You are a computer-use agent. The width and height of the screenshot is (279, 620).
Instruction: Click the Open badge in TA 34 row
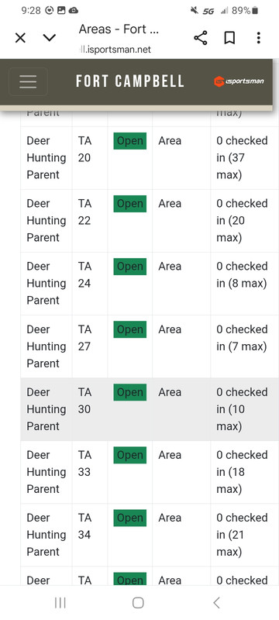pyautogui.click(x=130, y=518)
